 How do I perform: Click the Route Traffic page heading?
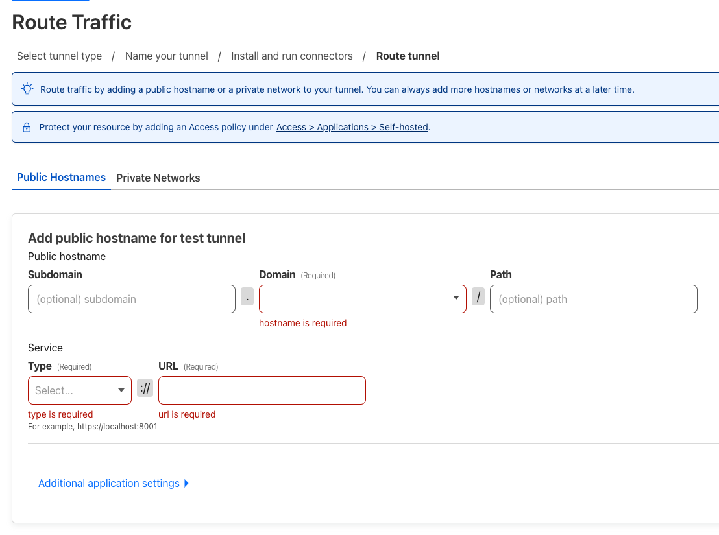click(72, 23)
